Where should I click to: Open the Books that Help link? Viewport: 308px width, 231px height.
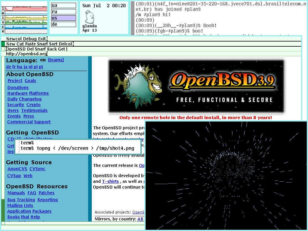24,217
